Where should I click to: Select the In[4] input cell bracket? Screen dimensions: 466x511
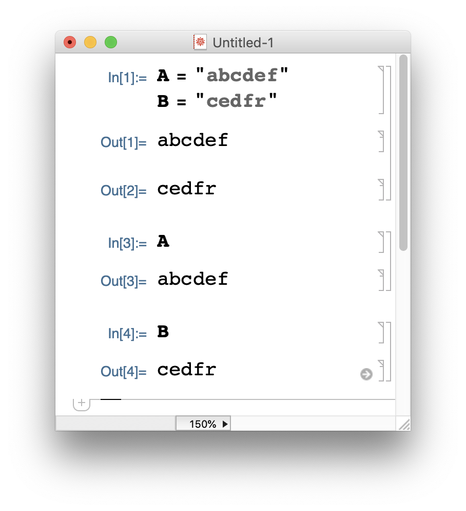[x=381, y=333]
